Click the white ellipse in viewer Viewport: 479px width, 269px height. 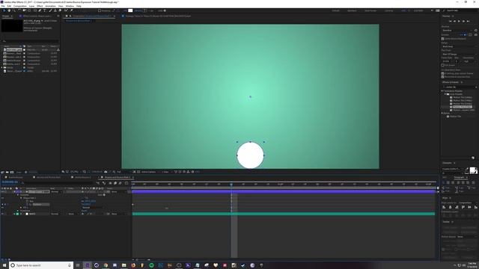click(250, 155)
